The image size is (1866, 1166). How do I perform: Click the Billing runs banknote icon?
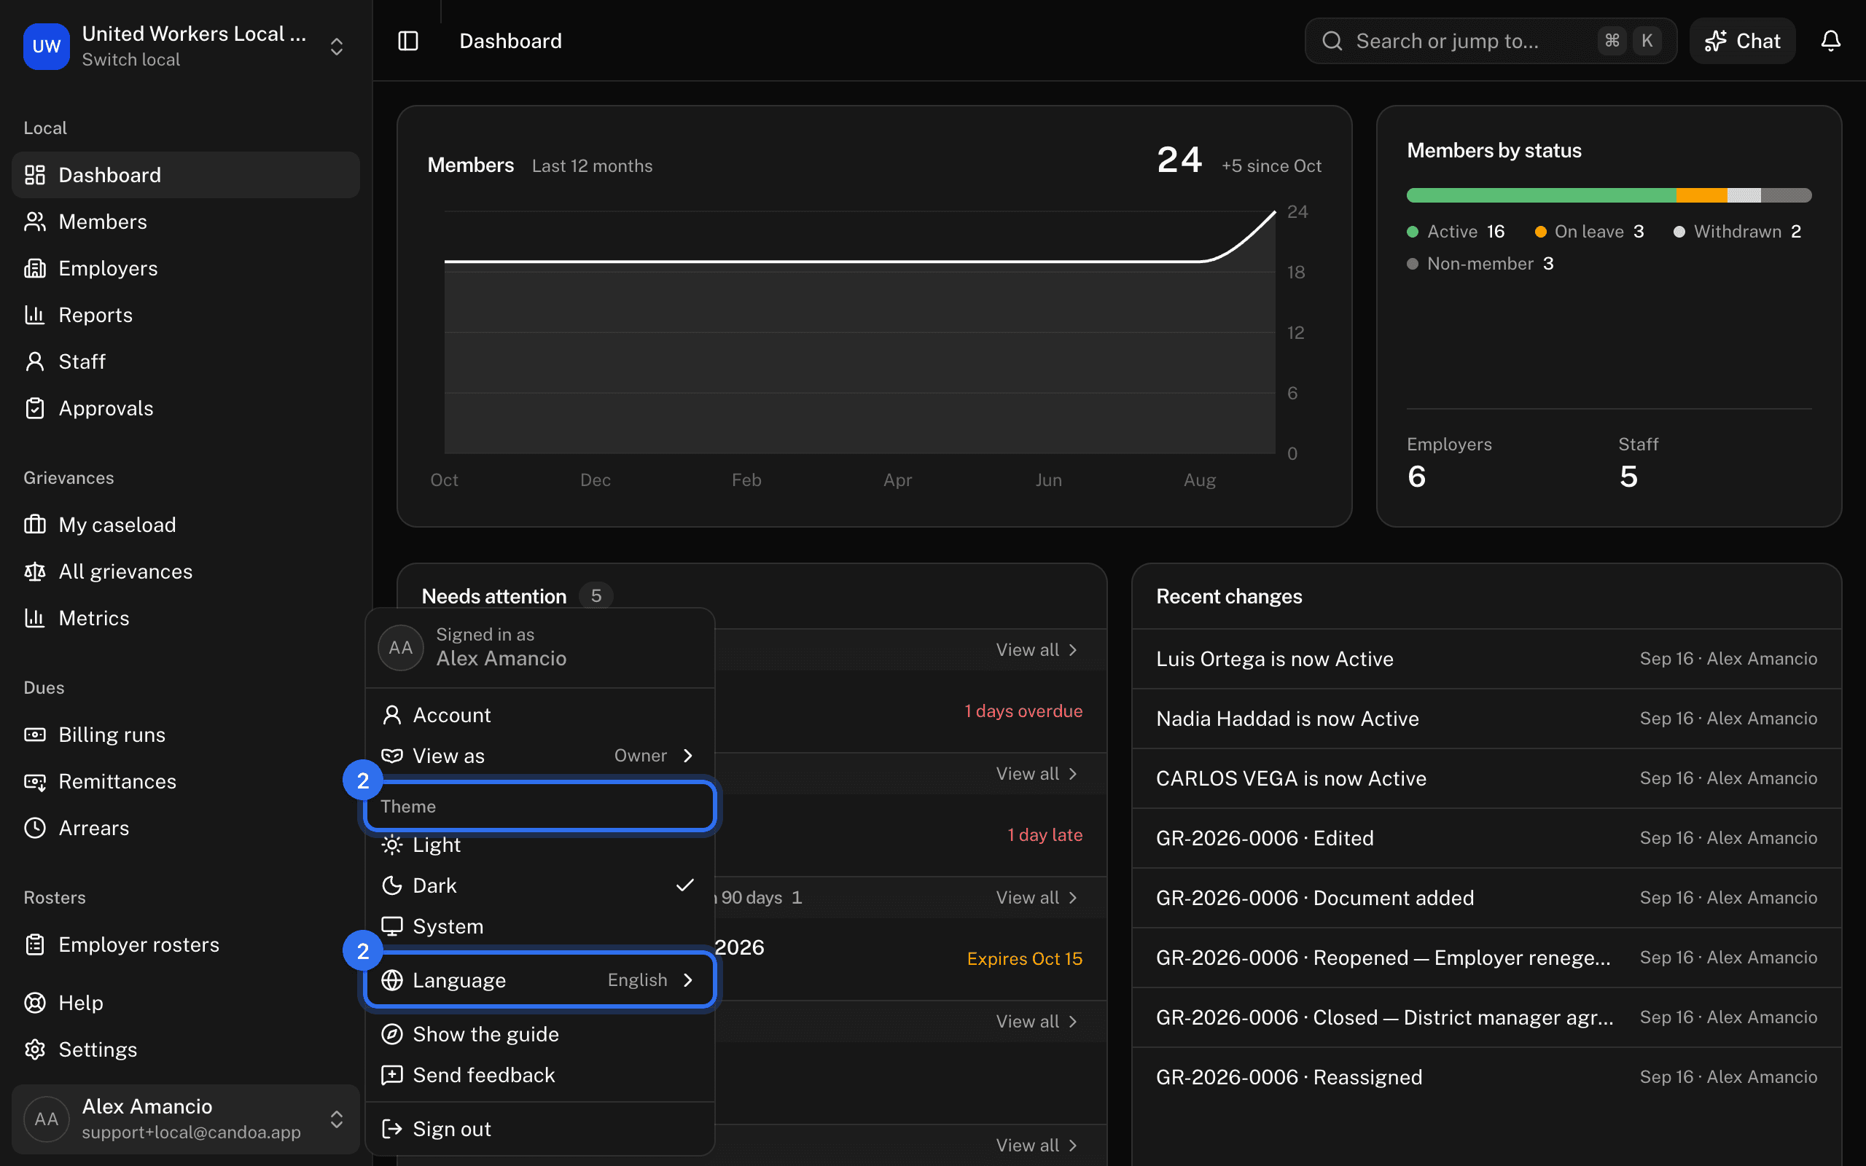[x=35, y=735]
